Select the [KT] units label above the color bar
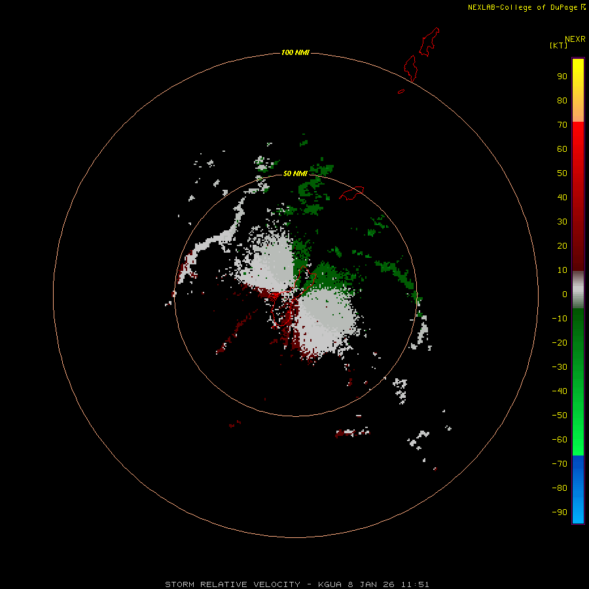589x589 pixels. click(x=558, y=45)
